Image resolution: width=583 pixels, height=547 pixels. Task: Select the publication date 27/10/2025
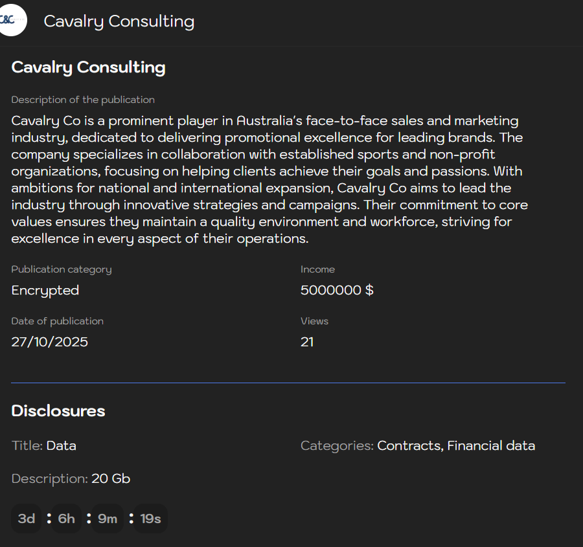point(50,342)
